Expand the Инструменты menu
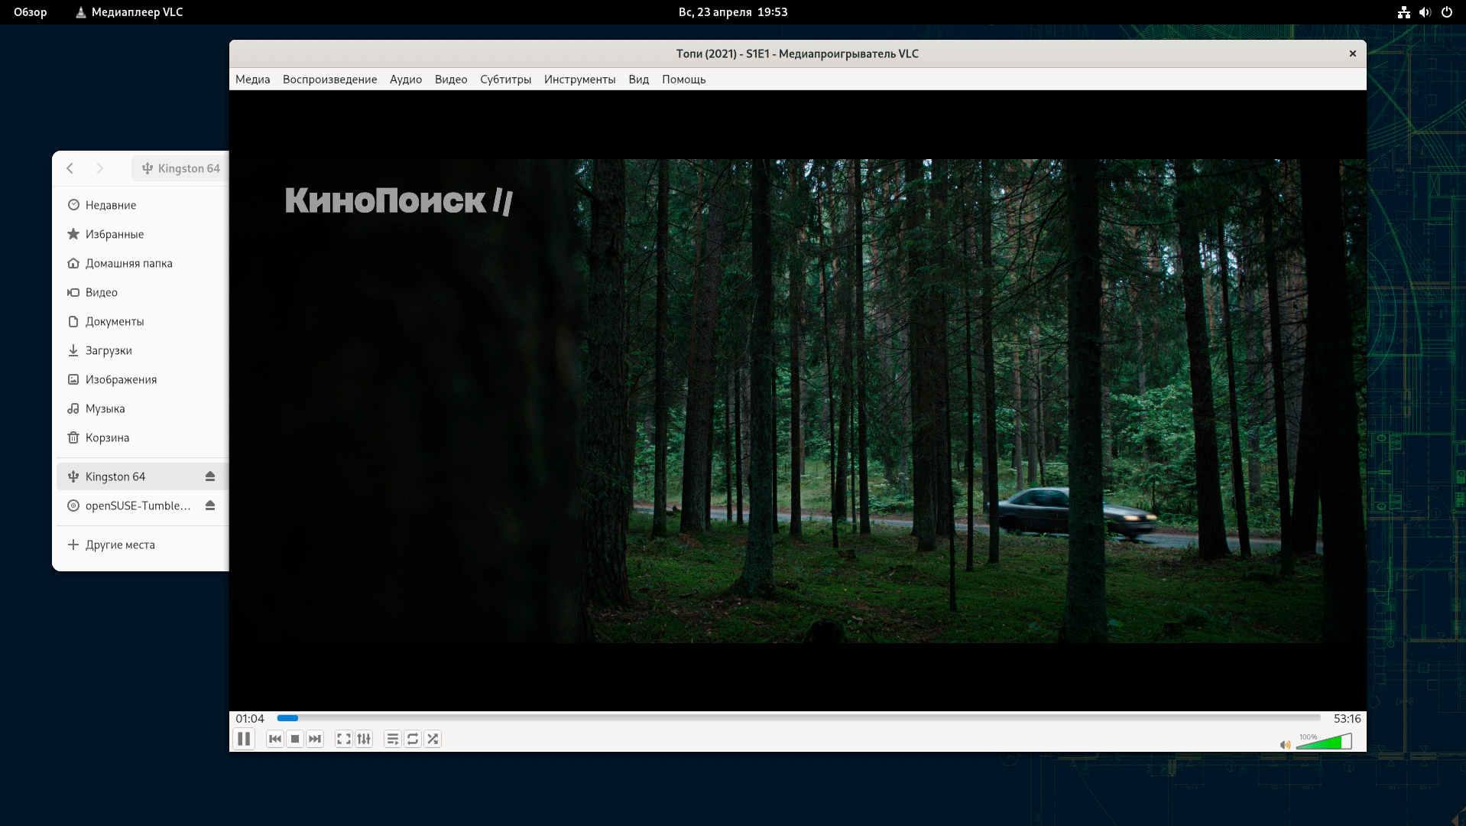Viewport: 1466px width, 826px height. coord(579,80)
